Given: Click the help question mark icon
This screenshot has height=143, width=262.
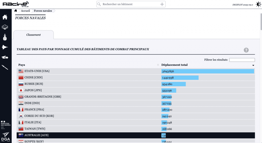Looking at the screenshot, I should pyautogui.click(x=246, y=50).
